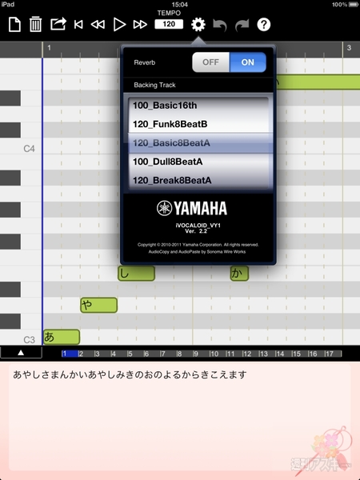The height and width of the screenshot is (480, 360).
Task: Tap the C3 piano key
Action: pyautogui.click(x=21, y=337)
